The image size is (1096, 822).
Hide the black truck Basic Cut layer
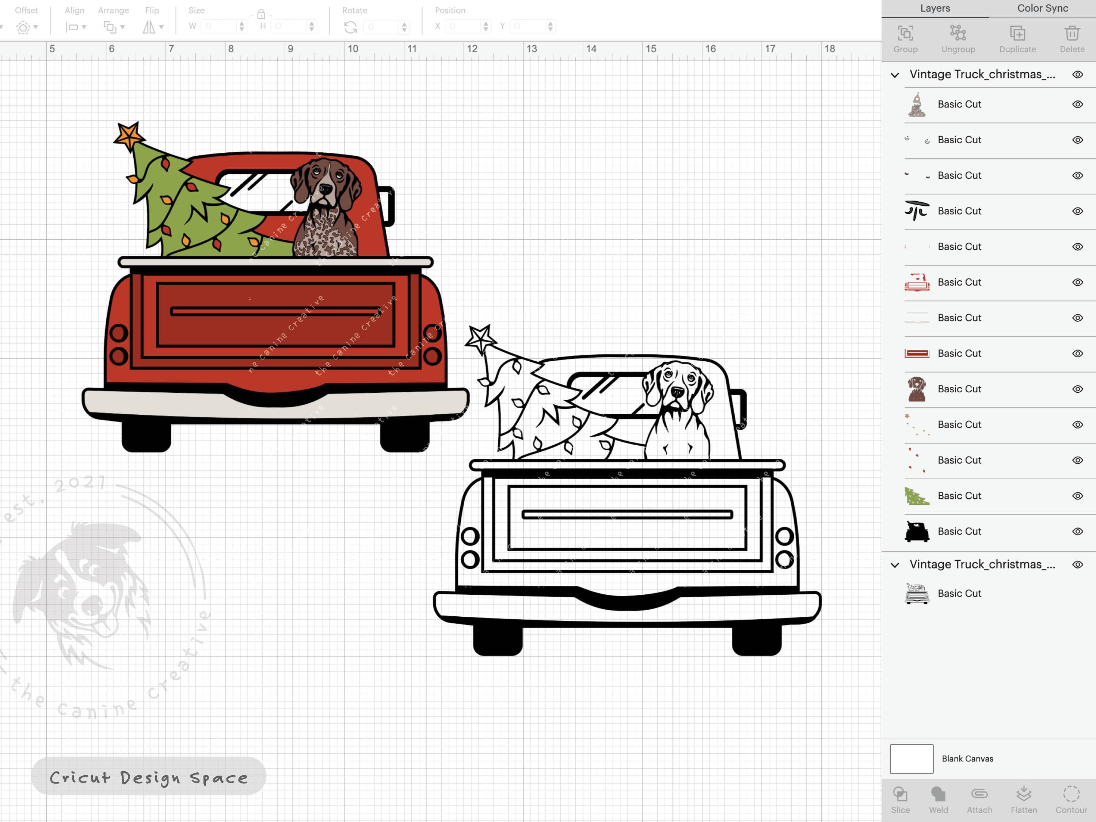pyautogui.click(x=1078, y=531)
